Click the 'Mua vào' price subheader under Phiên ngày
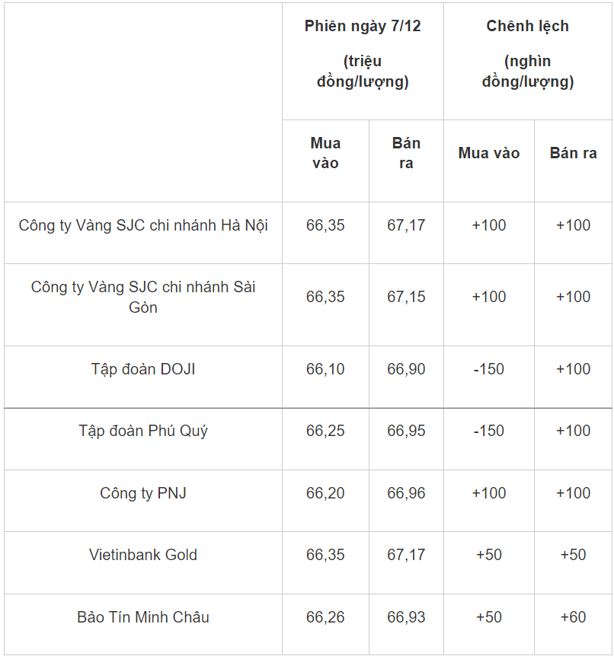Viewport: 614px width, 656px height. click(x=325, y=153)
